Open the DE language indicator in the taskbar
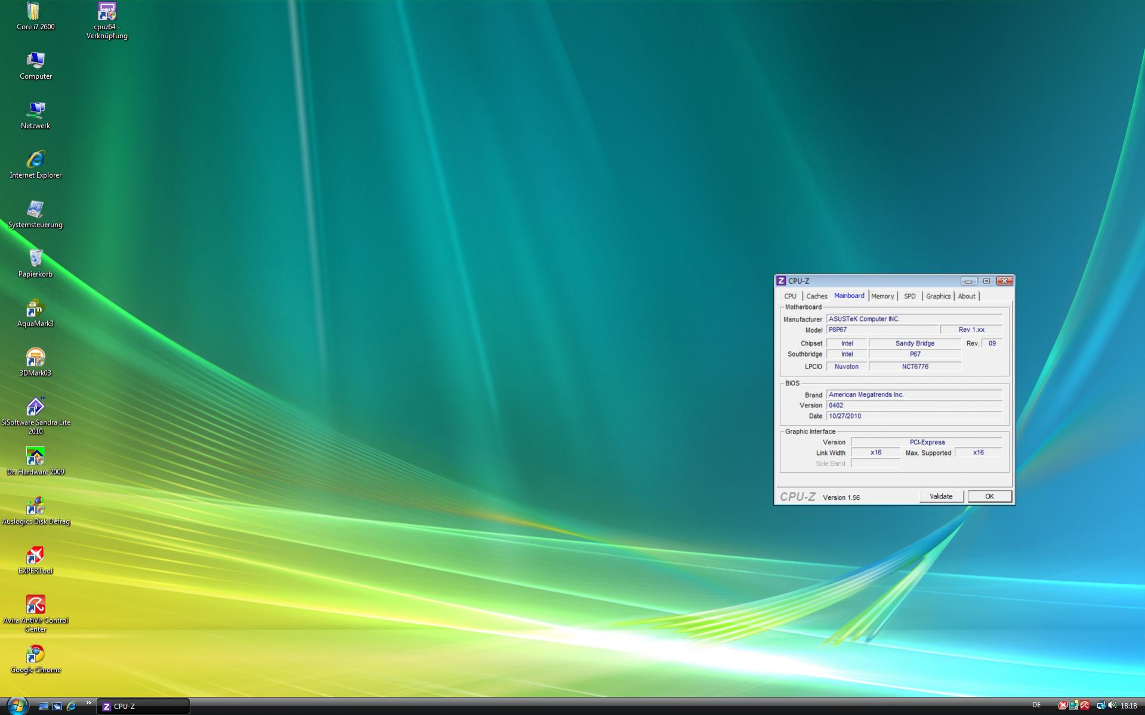1145x715 pixels. [x=1036, y=705]
